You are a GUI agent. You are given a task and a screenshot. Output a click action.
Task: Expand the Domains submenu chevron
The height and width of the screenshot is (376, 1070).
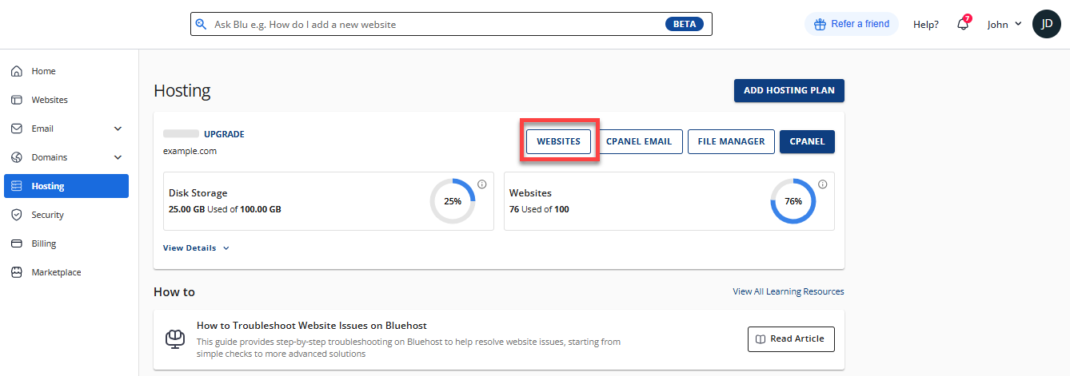click(118, 157)
